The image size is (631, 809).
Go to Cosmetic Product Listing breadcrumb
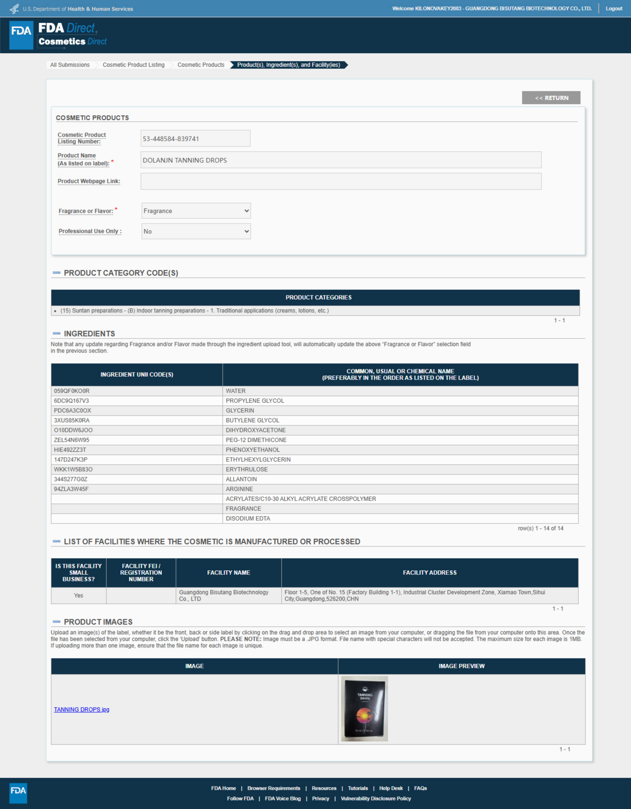[x=134, y=65]
